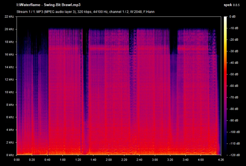Click the '8 kHz' frequency axis label

click(10, 105)
